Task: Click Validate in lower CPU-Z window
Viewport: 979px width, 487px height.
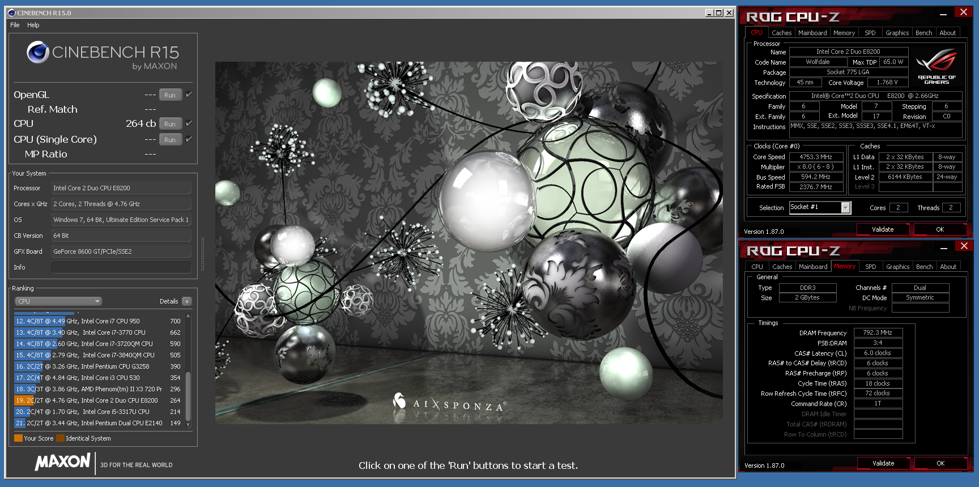Action: (x=883, y=463)
